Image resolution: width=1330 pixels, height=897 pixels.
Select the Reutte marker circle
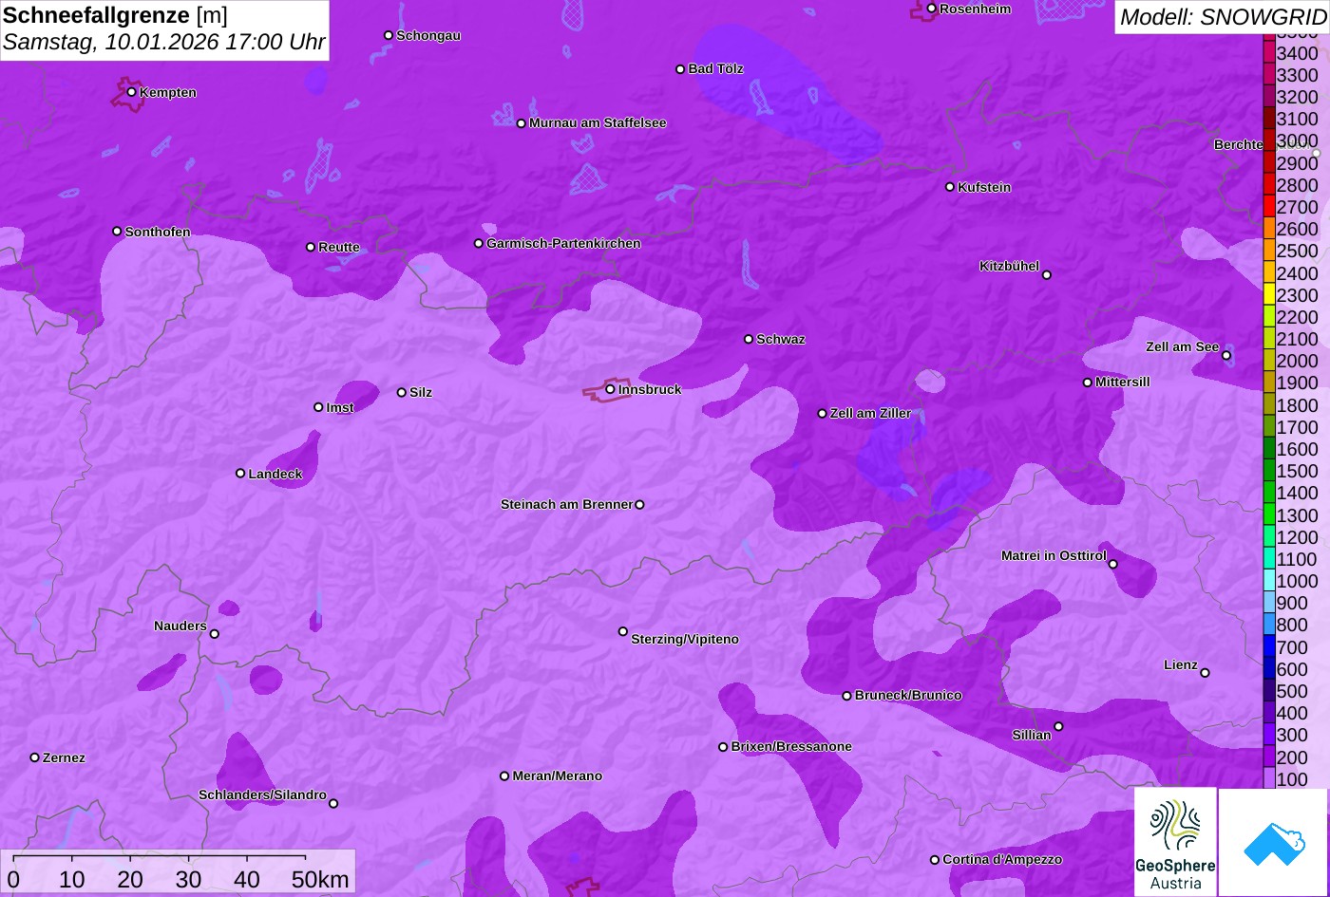pyautogui.click(x=311, y=247)
